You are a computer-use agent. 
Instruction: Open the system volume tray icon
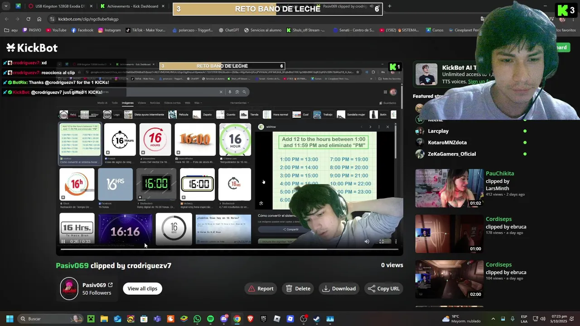(543, 319)
